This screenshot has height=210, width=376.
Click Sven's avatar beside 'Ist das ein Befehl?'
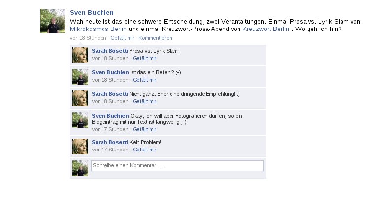click(80, 77)
